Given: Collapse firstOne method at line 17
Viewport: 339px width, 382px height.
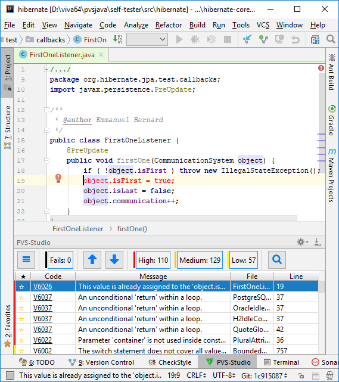Looking at the screenshot, I should (46, 161).
